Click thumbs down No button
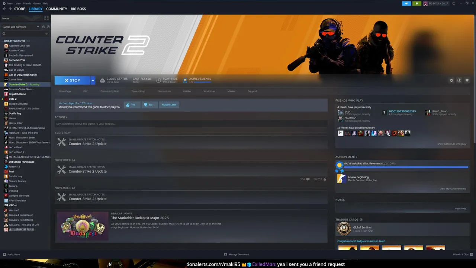Screen dimensions: 476x268 [149, 105]
